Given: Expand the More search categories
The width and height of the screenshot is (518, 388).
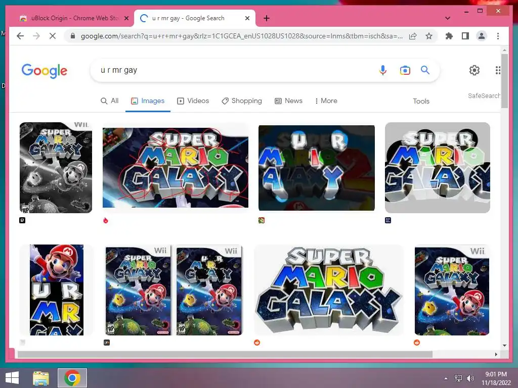Looking at the screenshot, I should pos(326,101).
